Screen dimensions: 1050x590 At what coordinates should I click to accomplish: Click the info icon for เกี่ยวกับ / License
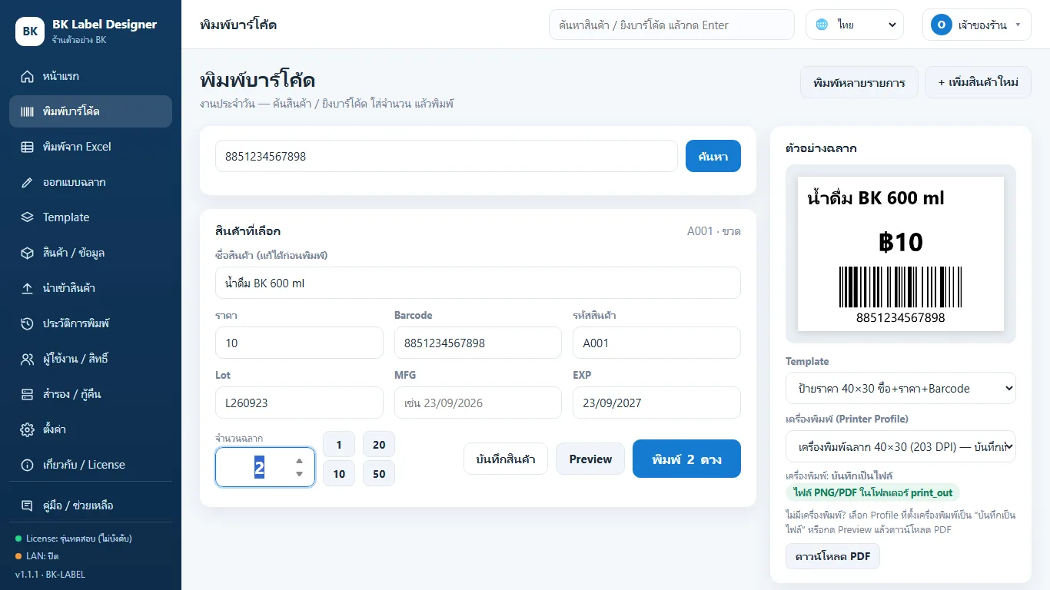28,465
